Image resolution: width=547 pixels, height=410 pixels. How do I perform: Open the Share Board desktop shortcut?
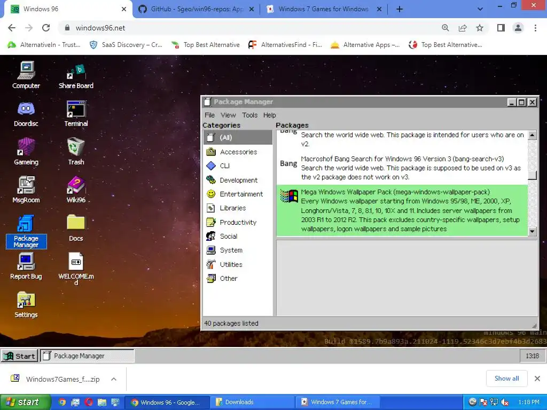click(76, 76)
